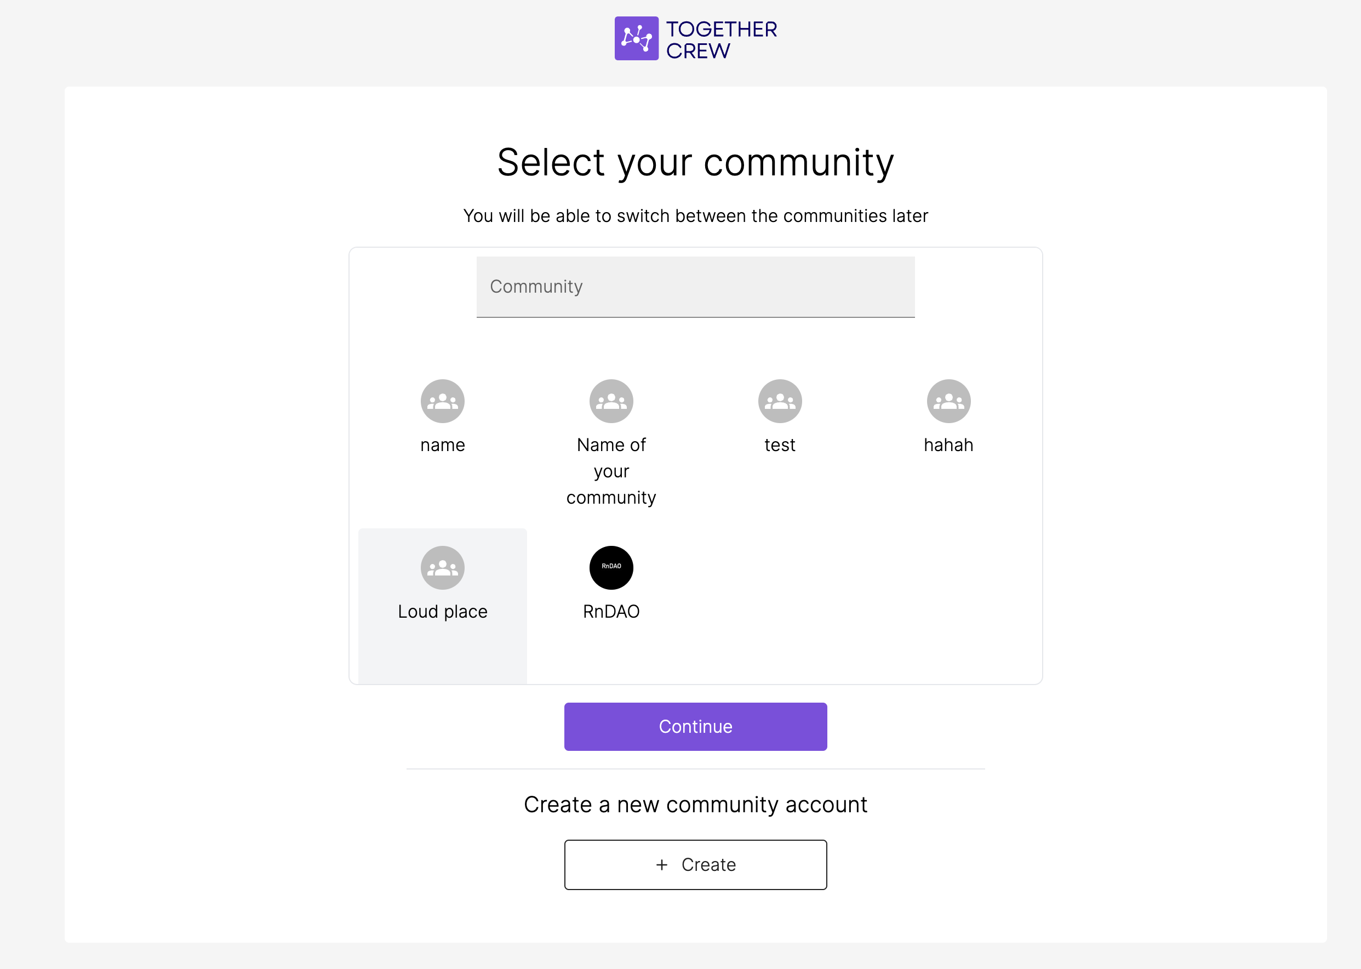This screenshot has width=1361, height=969.
Task: Select the 'Loud place' community avatar icon
Action: click(443, 567)
